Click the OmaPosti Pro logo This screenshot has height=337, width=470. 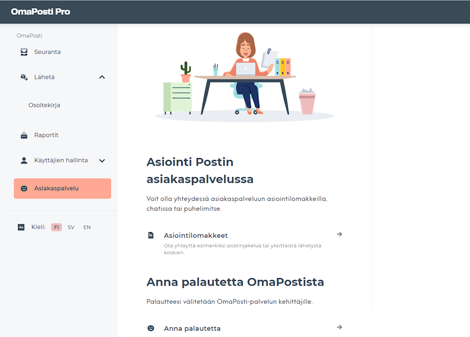coord(40,11)
